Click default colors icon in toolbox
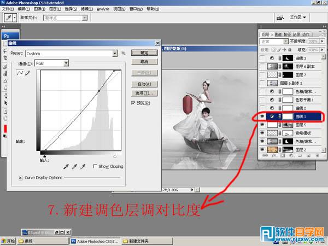Screen dimensions: 328x246 coord(5,136)
